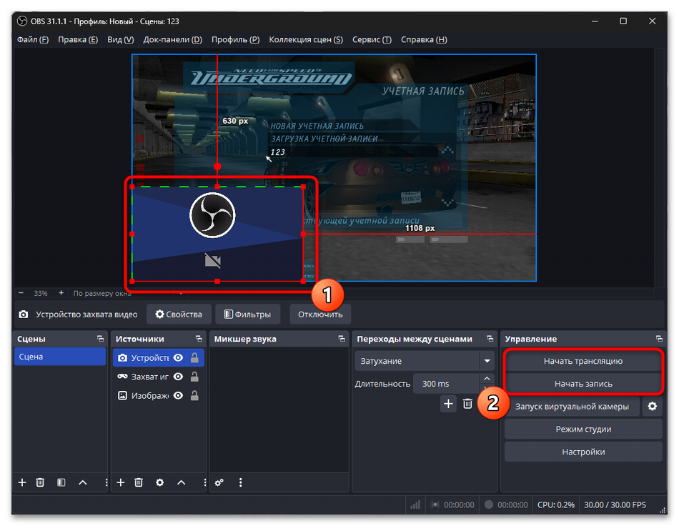Remove transition with trash icon
The height and width of the screenshot is (526, 679).
(467, 404)
